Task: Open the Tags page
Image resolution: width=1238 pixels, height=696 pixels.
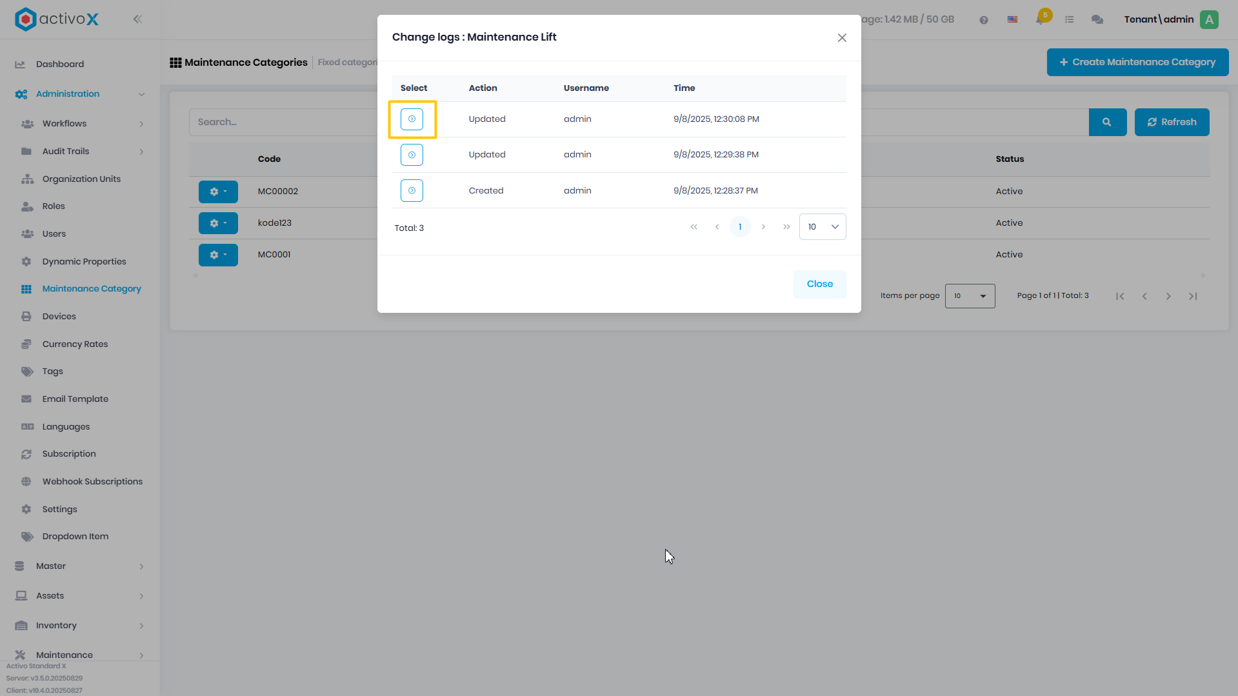Action: 53,372
